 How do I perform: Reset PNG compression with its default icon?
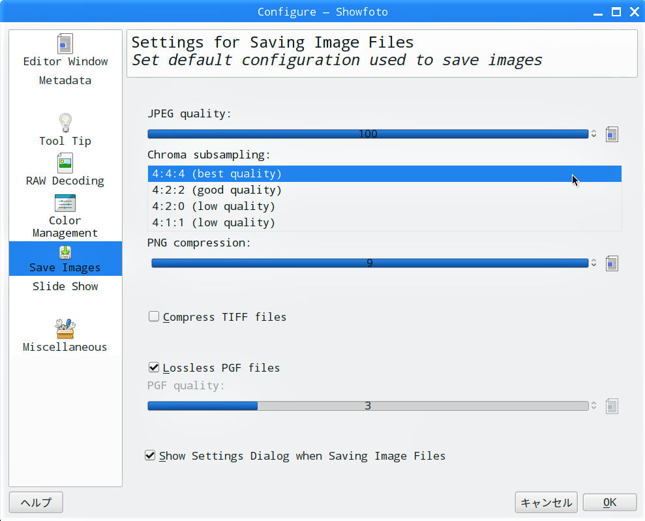pyautogui.click(x=612, y=263)
